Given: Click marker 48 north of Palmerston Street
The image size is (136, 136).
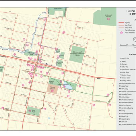Looking at the screenshot, I should [64, 32].
